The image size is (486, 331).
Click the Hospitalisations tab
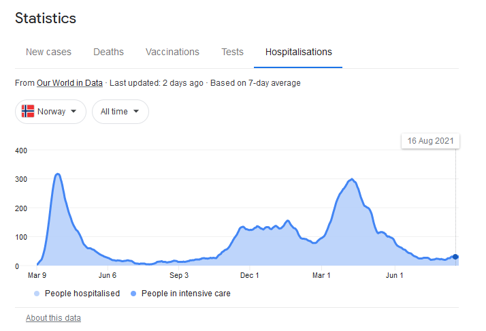pos(298,52)
